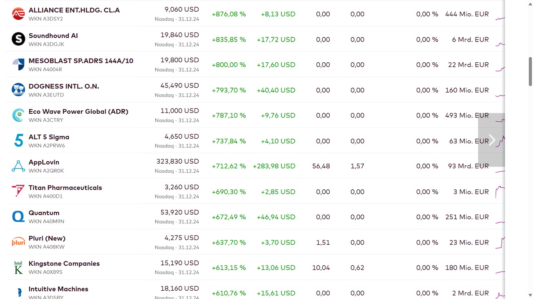Viewport: 533px width, 299px height.
Task: Click the Eco Wave Power swirl logo
Action: point(18,115)
